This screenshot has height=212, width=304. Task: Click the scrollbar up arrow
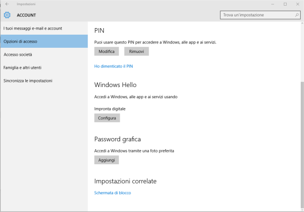(x=302, y=23)
